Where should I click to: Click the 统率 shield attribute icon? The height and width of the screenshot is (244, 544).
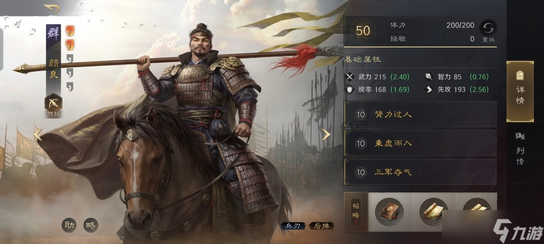pos(350,89)
